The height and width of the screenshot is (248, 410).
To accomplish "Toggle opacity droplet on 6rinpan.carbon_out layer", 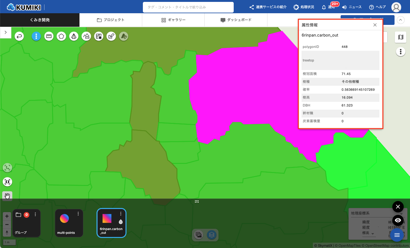I will (x=120, y=222).
